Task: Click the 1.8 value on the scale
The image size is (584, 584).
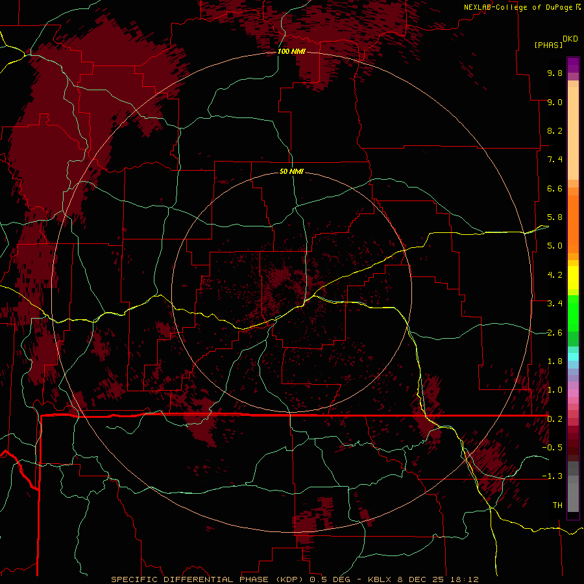Action: [555, 361]
